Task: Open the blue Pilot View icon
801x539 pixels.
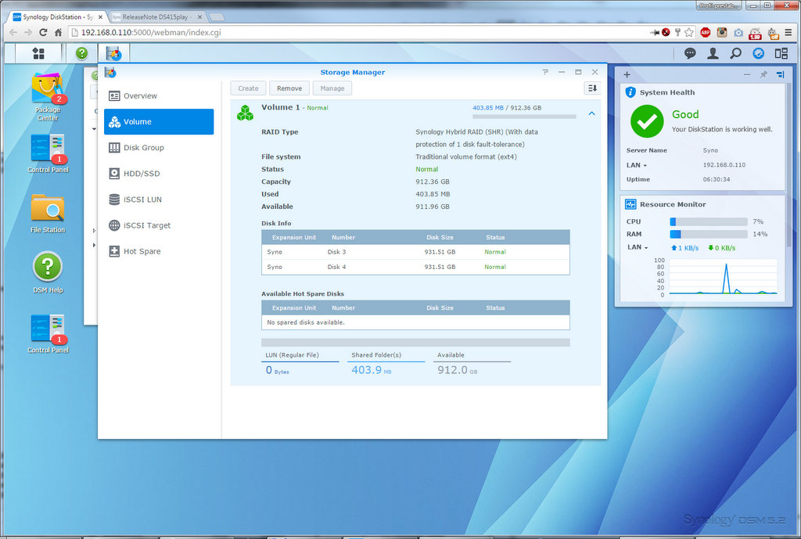Action: tap(759, 53)
